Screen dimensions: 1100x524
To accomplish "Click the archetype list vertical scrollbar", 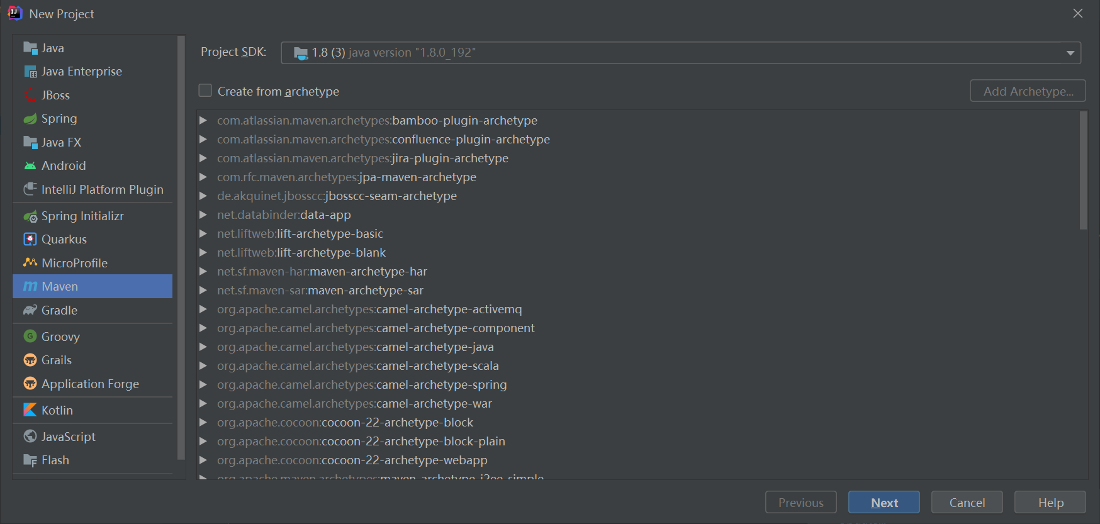I will (x=1083, y=170).
